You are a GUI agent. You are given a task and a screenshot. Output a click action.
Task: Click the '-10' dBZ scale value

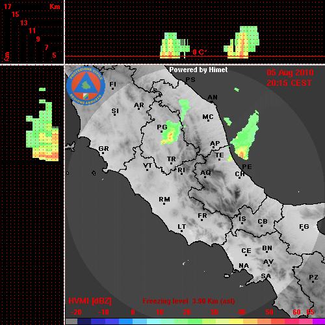click(103, 312)
